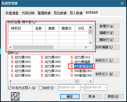The image size is (127, 102).
Task: Click the table's scroll right arrow
Action: click(86, 47)
